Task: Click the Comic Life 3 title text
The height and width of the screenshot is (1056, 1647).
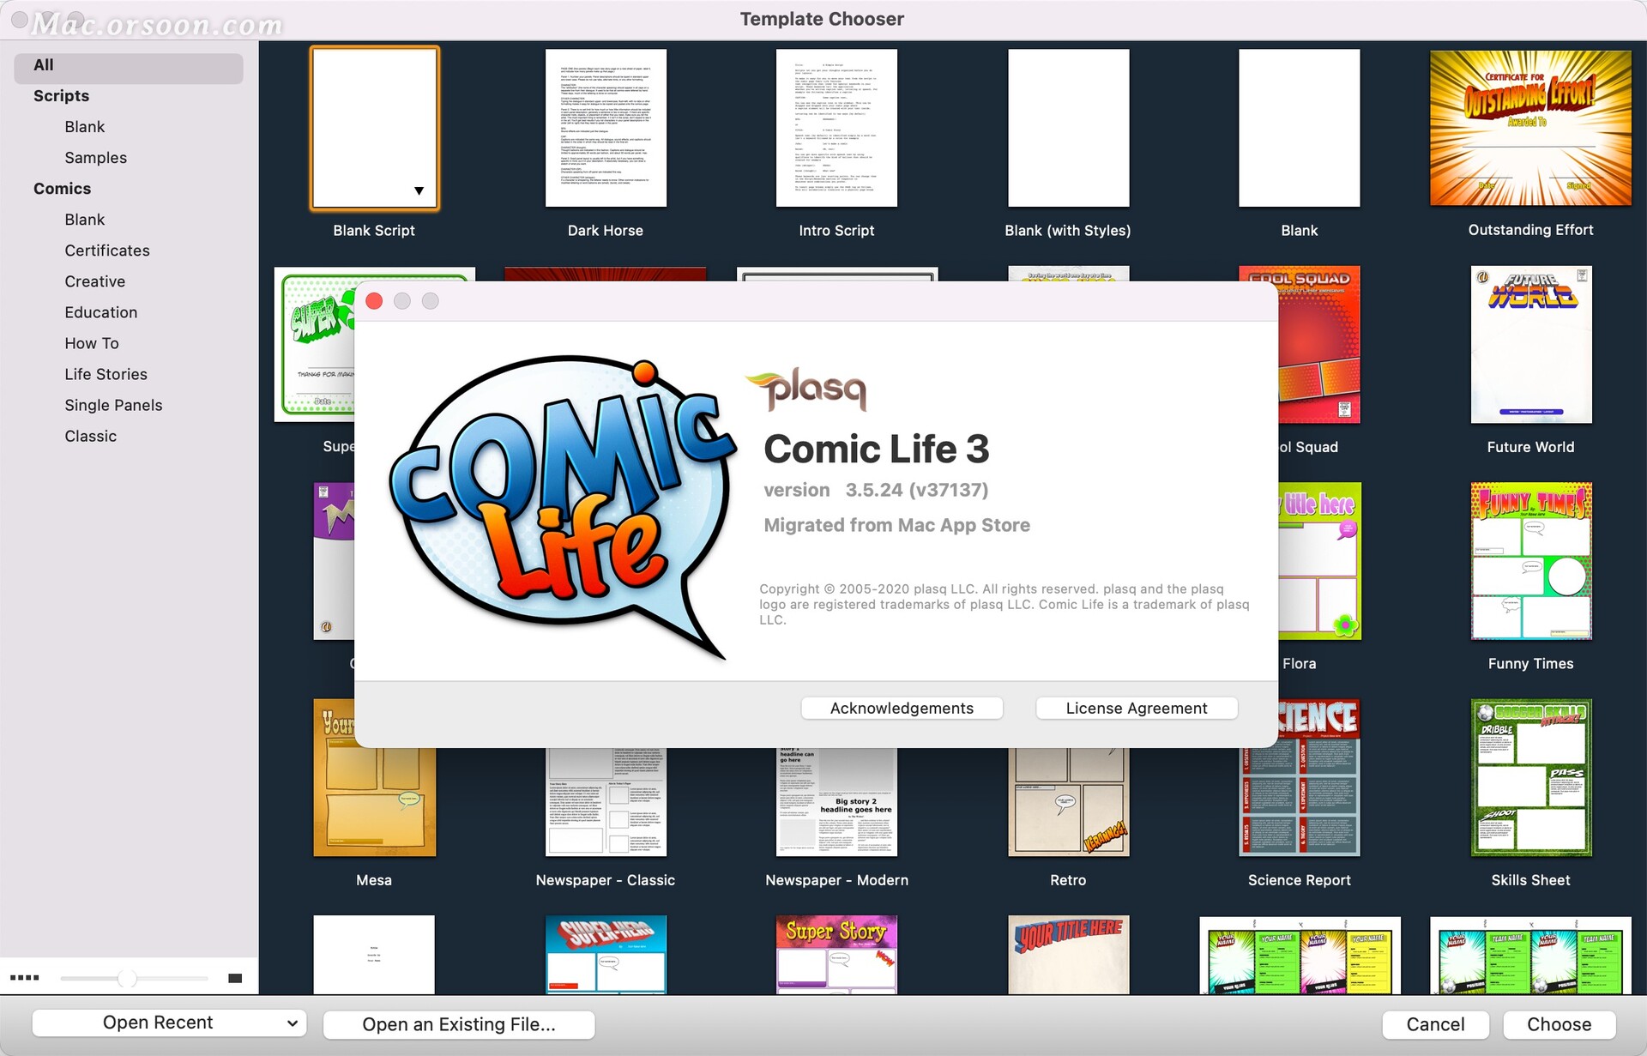Action: pos(877,449)
